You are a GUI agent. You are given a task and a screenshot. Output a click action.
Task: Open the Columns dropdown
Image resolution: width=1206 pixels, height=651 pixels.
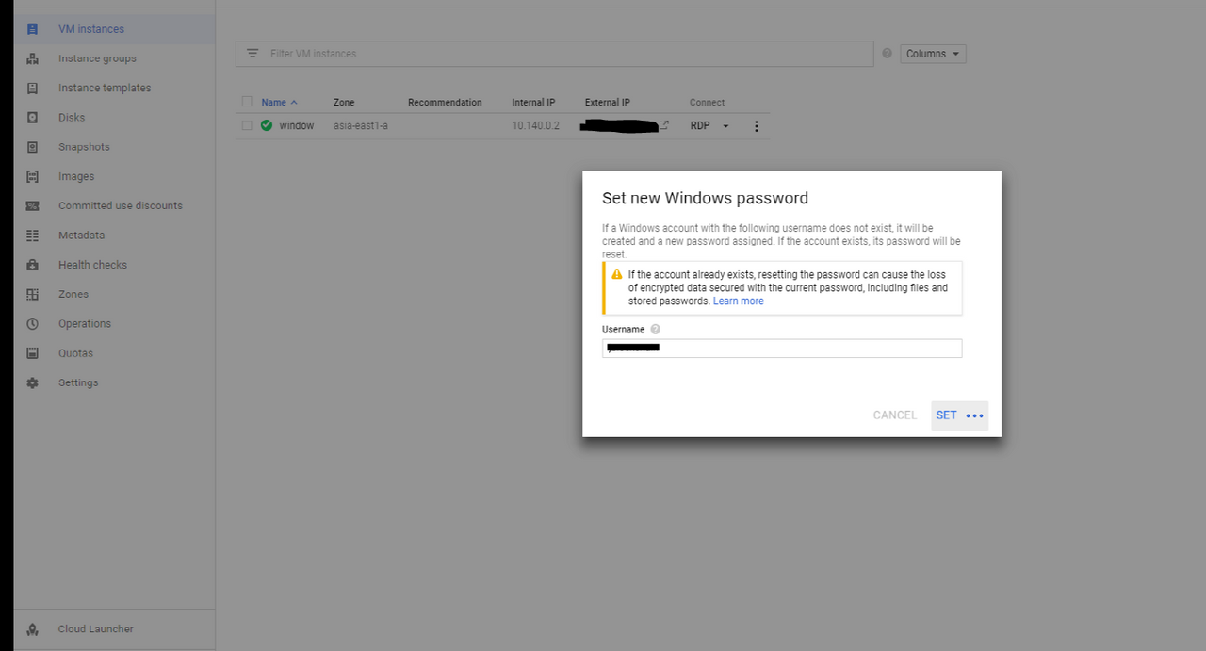coord(933,54)
